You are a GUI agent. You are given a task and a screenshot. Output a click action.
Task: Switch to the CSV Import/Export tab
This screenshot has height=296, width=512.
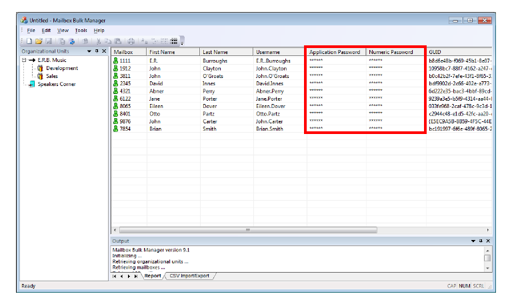click(189, 276)
